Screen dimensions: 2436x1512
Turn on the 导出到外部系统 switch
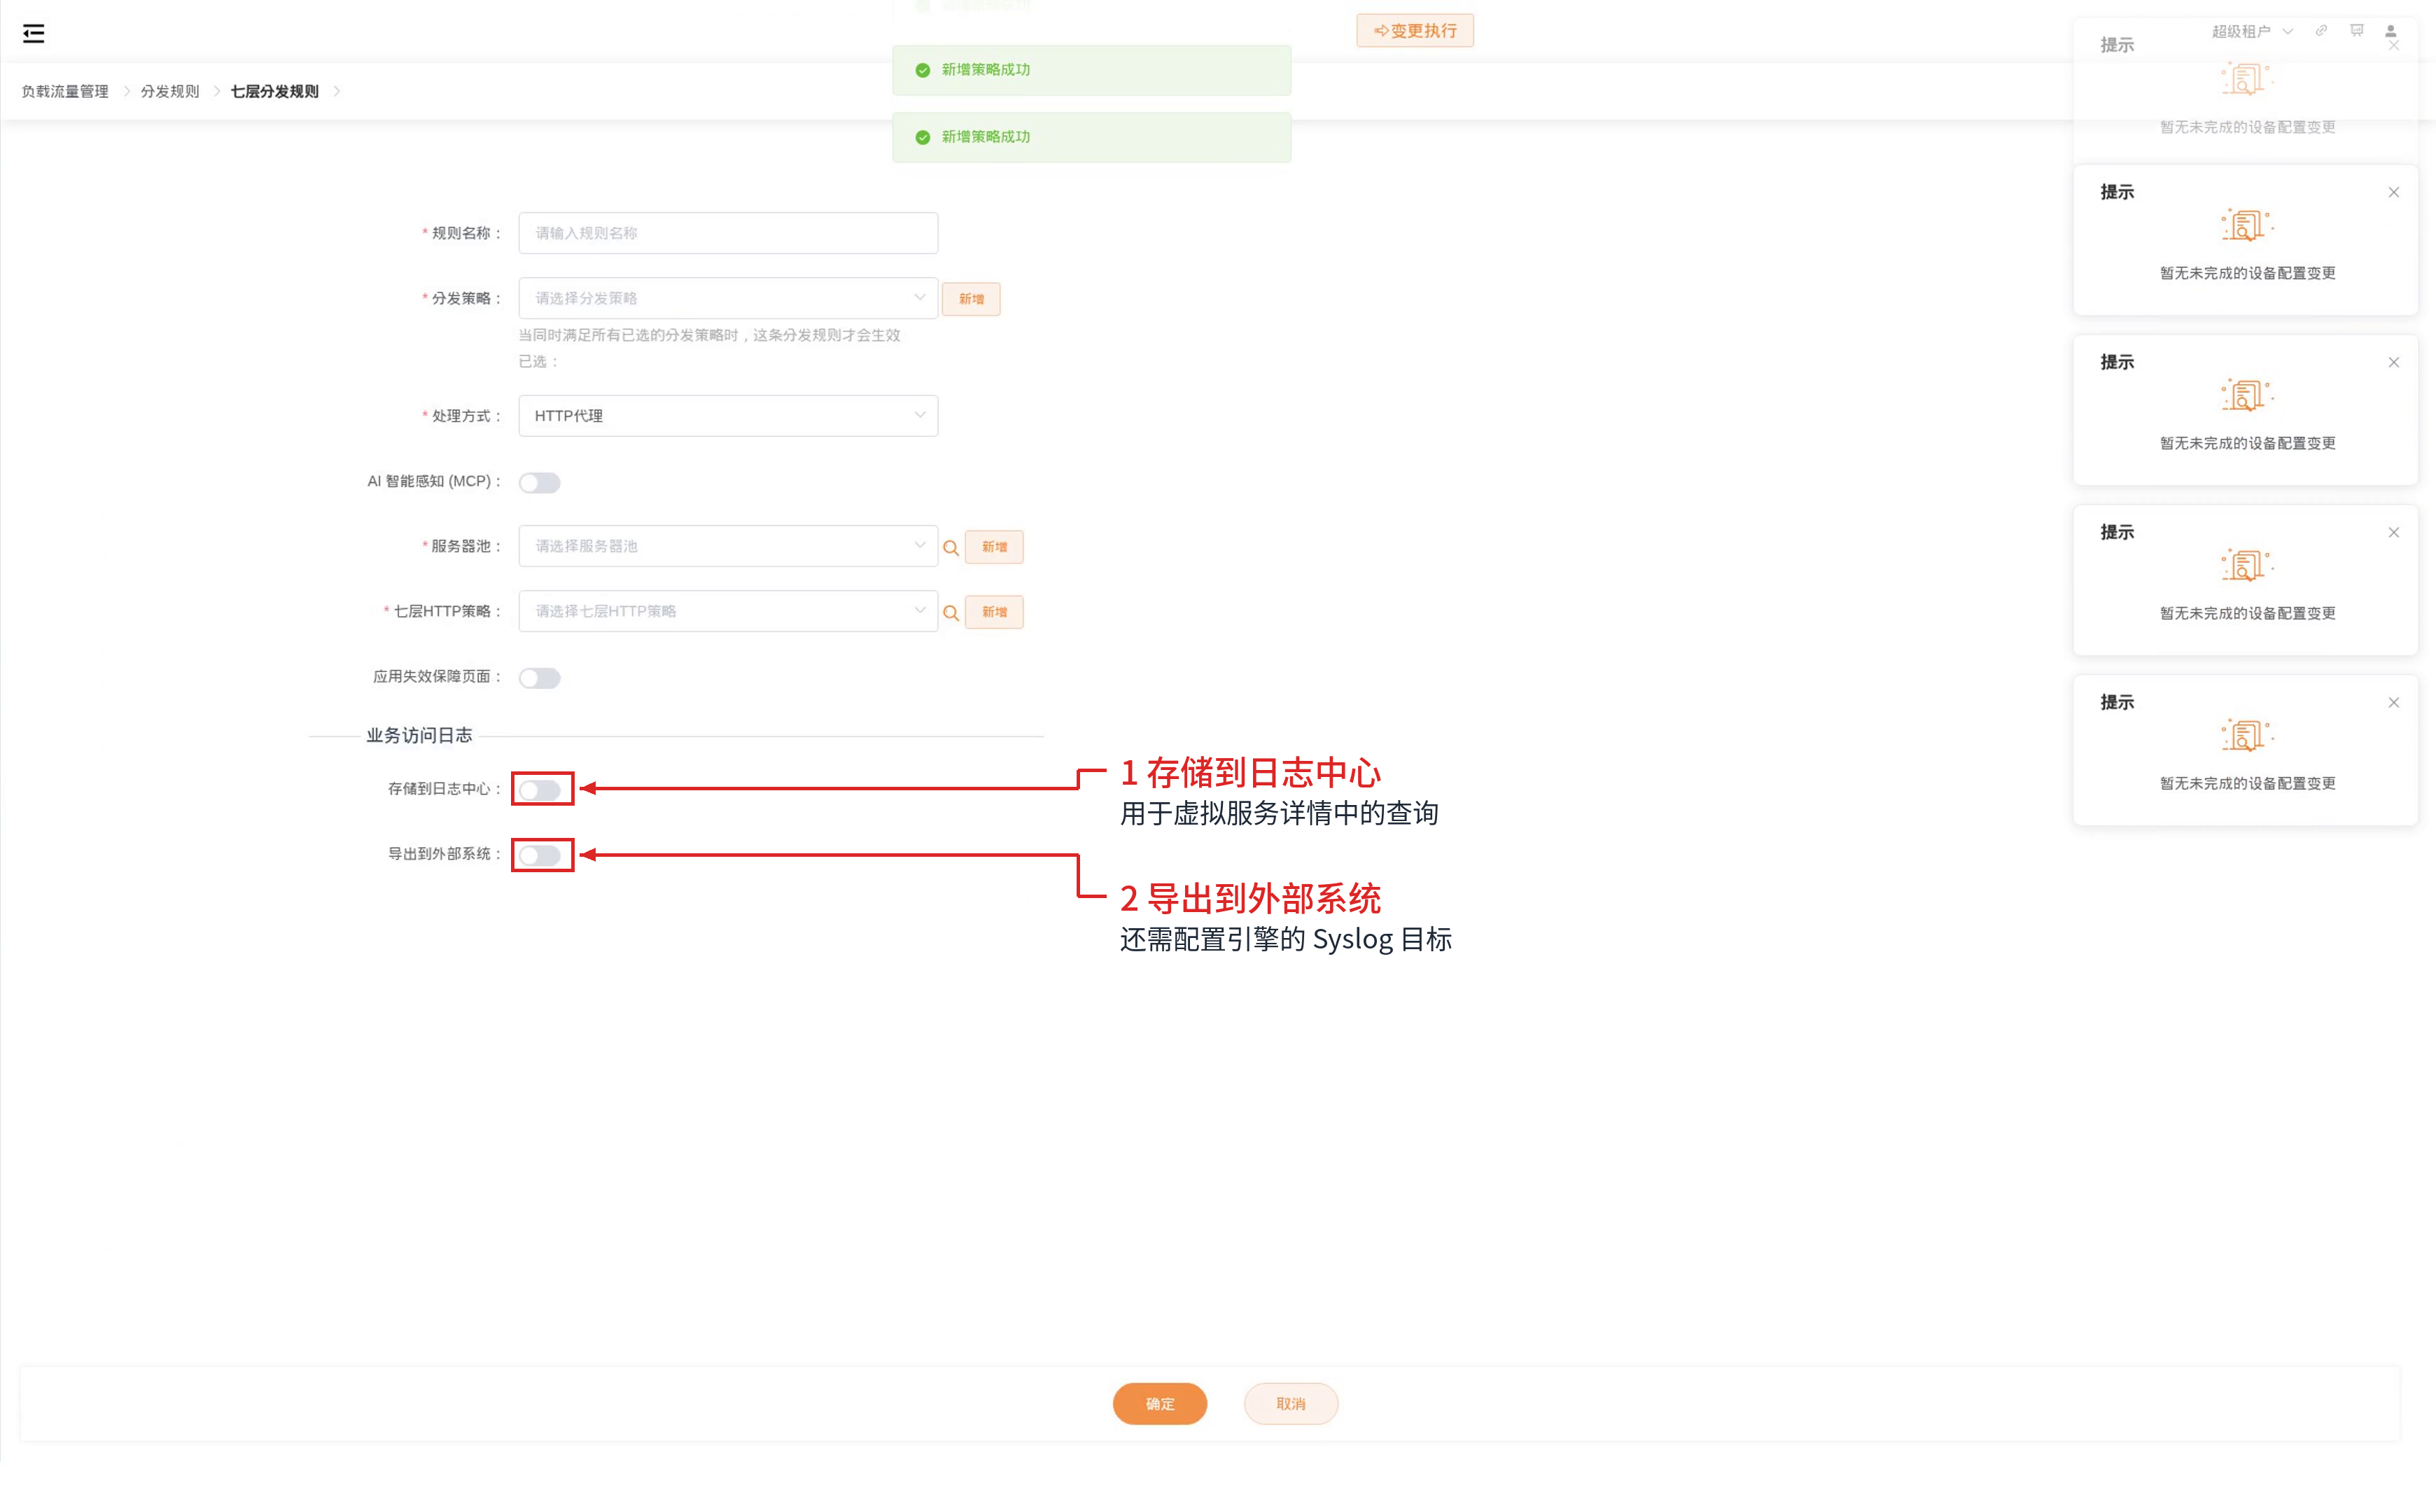pos(539,855)
